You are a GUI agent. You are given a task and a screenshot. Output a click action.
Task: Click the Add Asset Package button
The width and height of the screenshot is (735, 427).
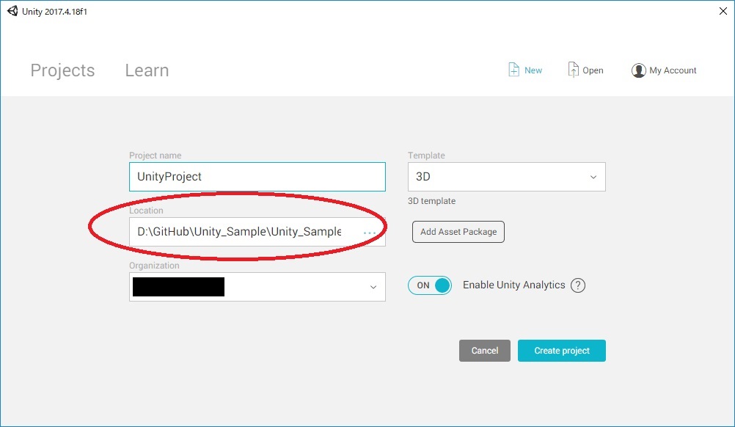pyautogui.click(x=458, y=232)
